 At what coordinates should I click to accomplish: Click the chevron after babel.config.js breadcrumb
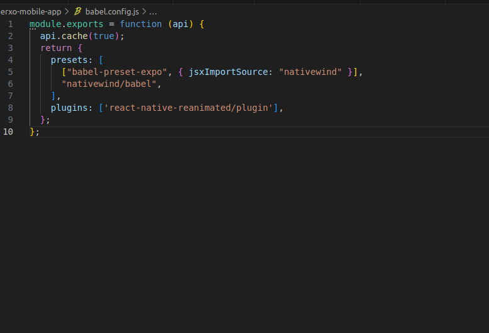[x=144, y=11]
